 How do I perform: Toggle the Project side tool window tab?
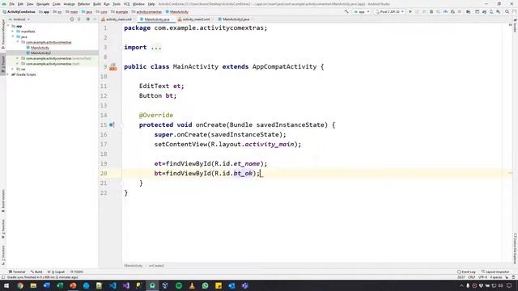(3, 65)
